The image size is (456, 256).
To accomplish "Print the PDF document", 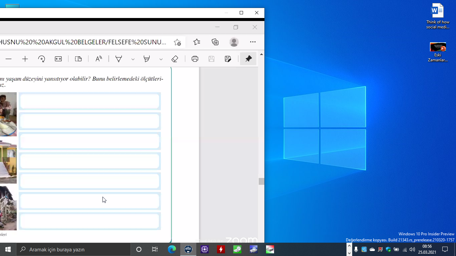I will coord(195,59).
